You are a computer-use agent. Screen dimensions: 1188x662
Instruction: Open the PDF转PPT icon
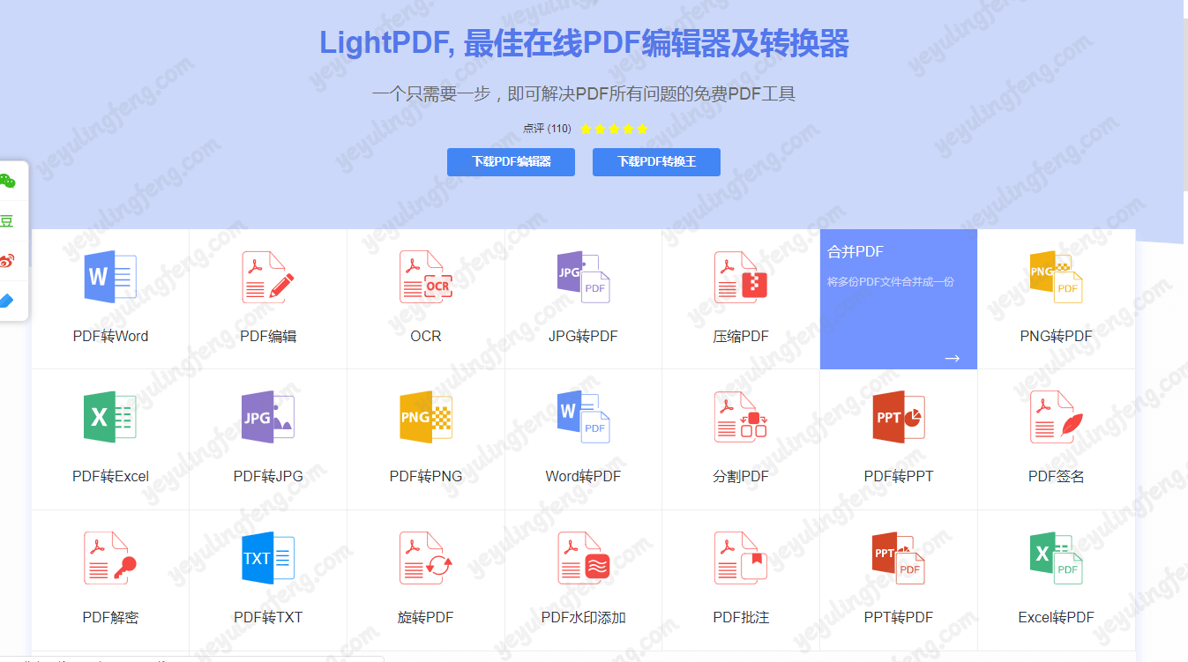[x=899, y=417]
